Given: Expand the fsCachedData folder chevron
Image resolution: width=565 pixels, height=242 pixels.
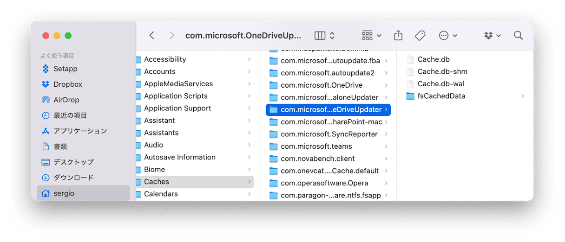Looking at the screenshot, I should tap(523, 96).
